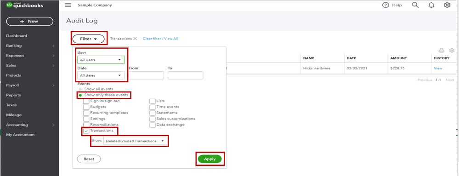Uncheck the Transactions checkbox
The height and width of the screenshot is (176, 459).
pos(86,131)
